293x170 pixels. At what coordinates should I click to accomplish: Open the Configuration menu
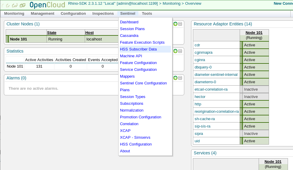point(73,14)
